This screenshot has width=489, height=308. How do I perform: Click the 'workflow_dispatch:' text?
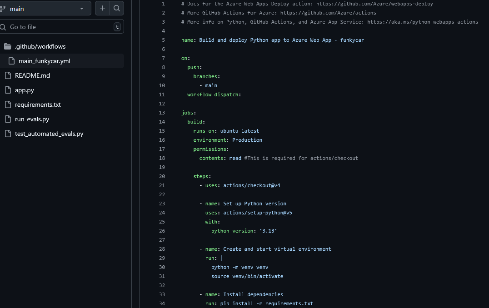(214, 94)
